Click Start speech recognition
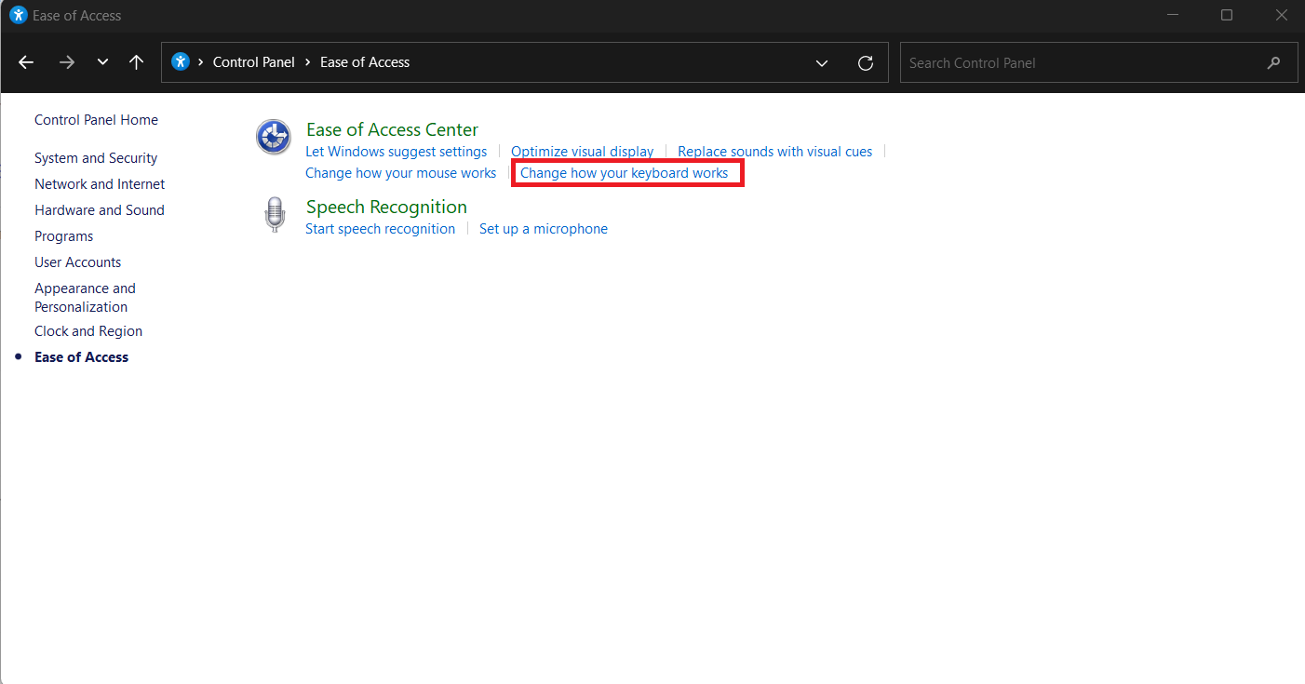1305x684 pixels. [x=380, y=229]
